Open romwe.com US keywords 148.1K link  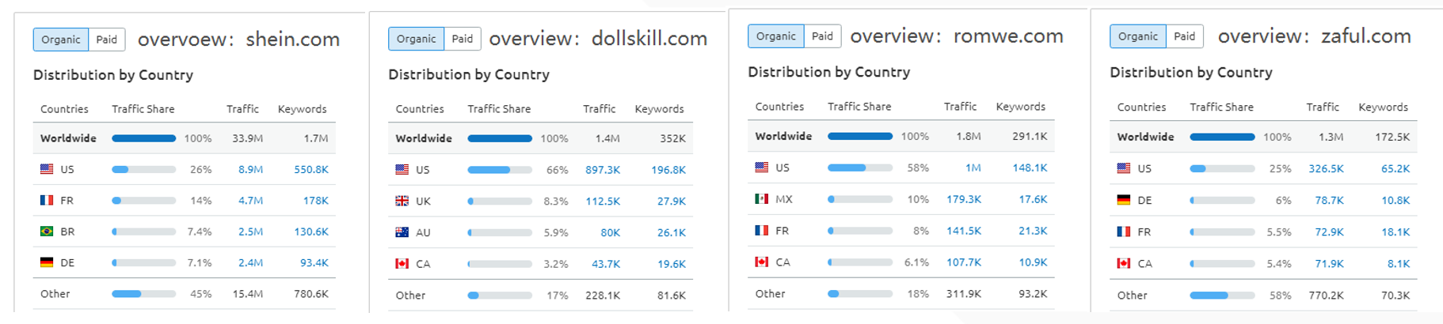coord(1030,168)
